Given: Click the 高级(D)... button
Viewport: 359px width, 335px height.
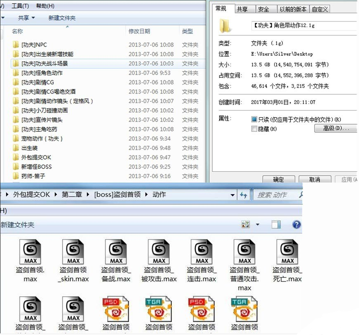Looking at the screenshot, I should tap(336, 129).
